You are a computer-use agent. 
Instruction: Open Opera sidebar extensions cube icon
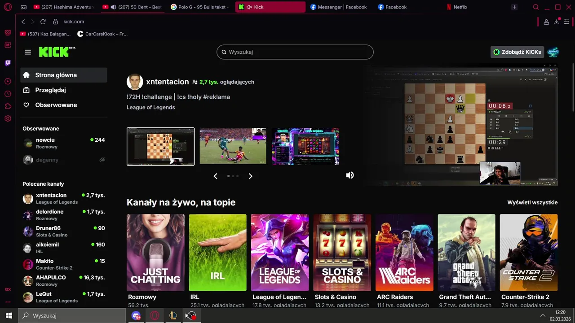coord(8,106)
